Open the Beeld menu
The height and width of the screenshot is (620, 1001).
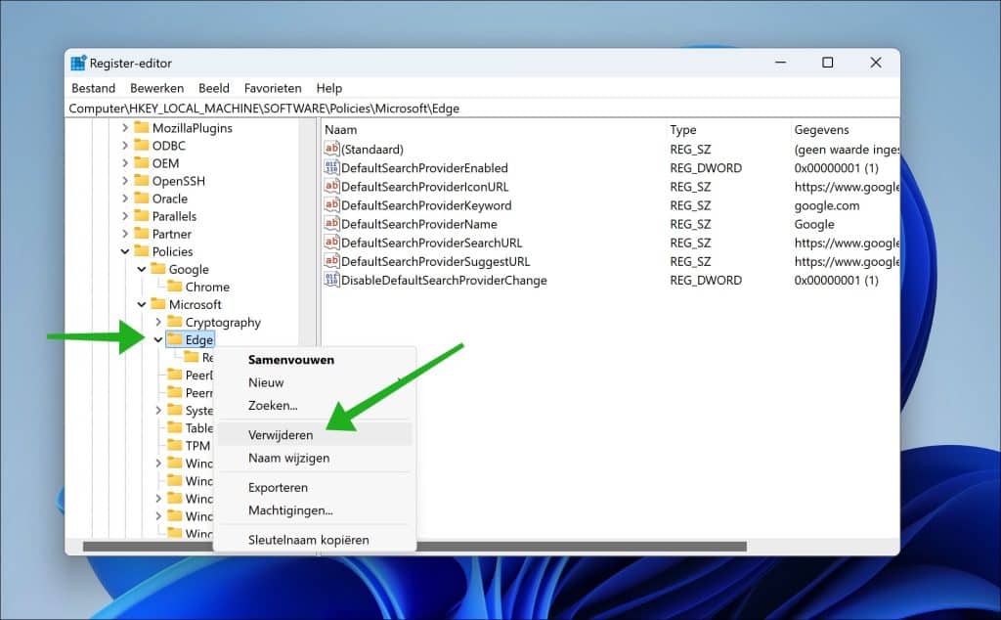(214, 88)
